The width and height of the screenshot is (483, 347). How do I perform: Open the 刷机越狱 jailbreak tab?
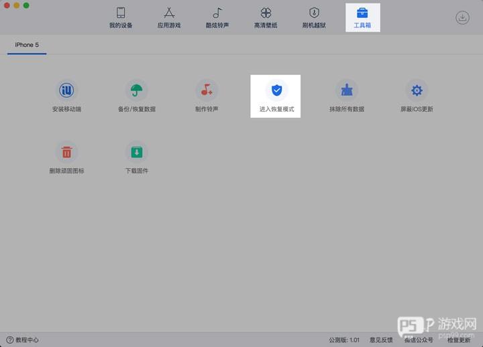click(314, 18)
